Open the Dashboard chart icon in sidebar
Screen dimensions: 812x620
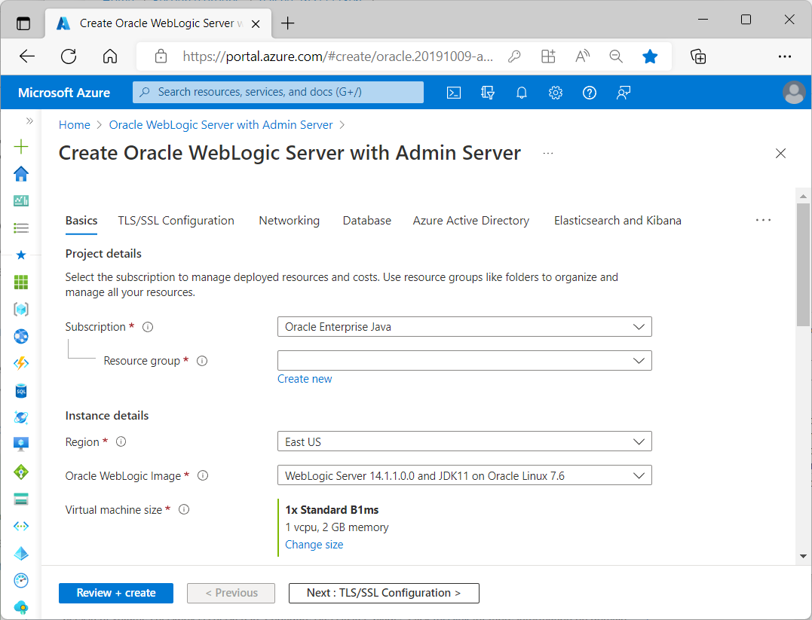point(20,201)
